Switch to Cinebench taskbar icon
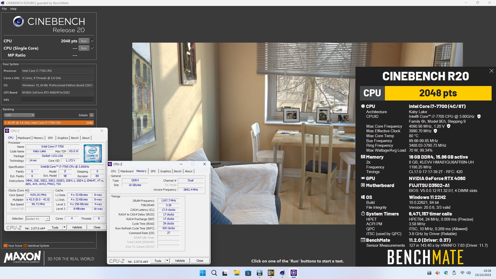Viewport: 496px width, 279px height. tap(282, 273)
